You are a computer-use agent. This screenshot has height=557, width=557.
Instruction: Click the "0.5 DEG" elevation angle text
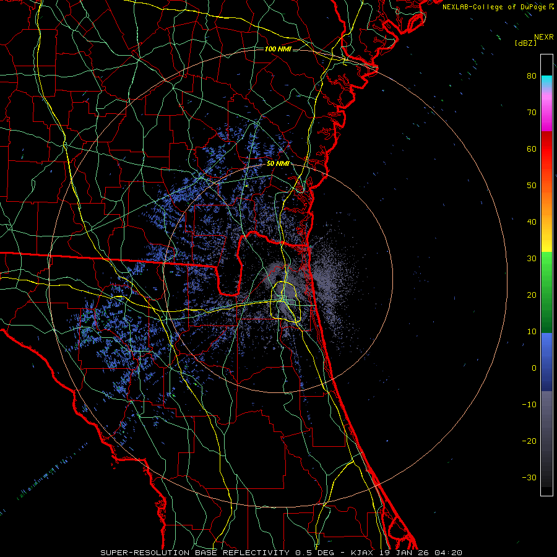[316, 553]
